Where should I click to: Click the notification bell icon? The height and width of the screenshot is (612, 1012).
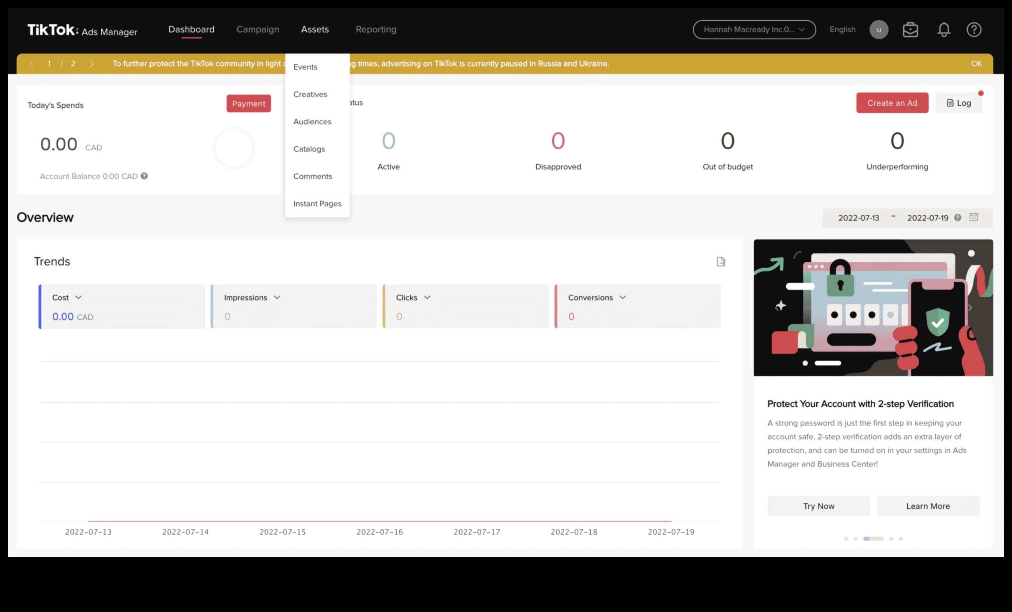point(943,30)
